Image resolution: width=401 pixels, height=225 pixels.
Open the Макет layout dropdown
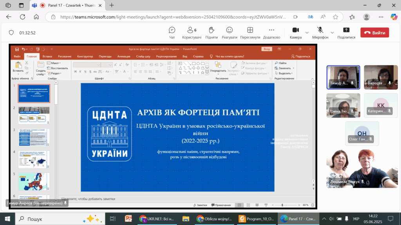pyautogui.click(x=54, y=63)
